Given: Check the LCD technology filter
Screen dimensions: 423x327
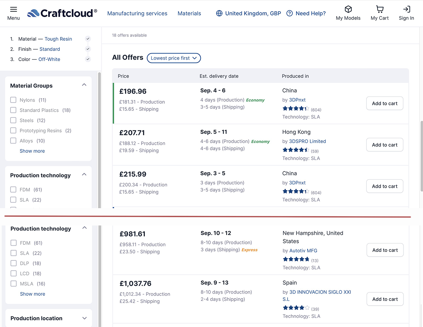Looking at the screenshot, I should 14,273.
